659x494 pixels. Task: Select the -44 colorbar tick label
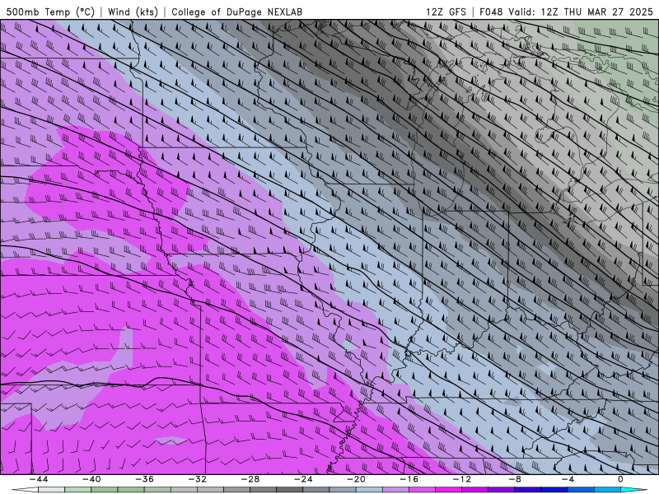pos(38,479)
